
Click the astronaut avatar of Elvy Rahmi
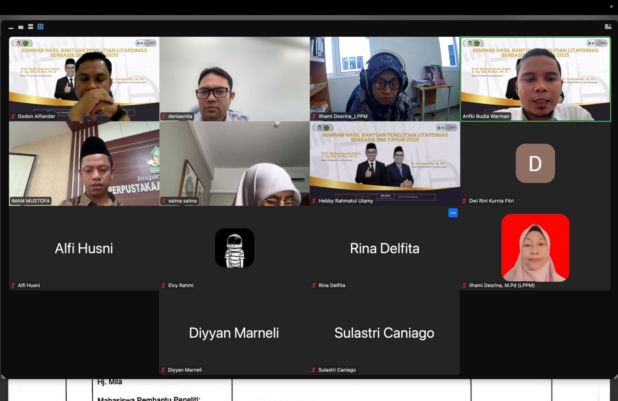[x=234, y=248]
